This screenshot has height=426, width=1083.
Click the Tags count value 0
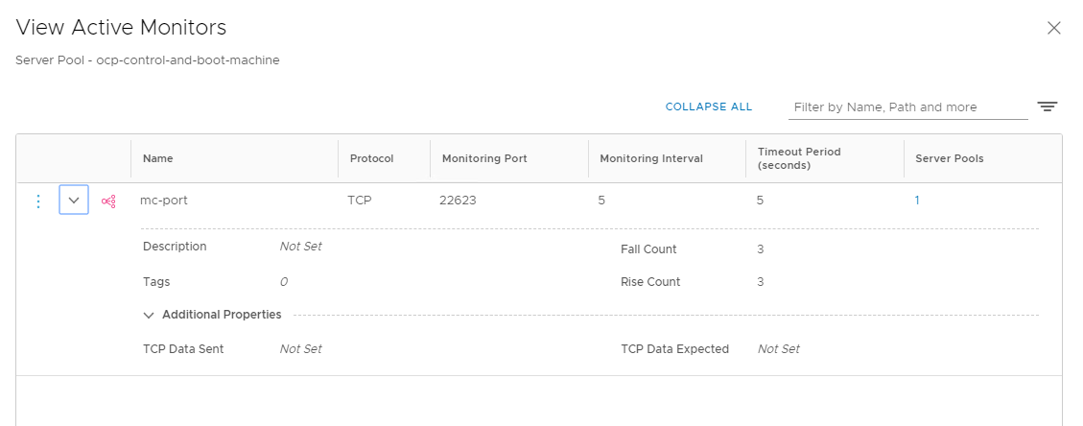pyautogui.click(x=284, y=282)
